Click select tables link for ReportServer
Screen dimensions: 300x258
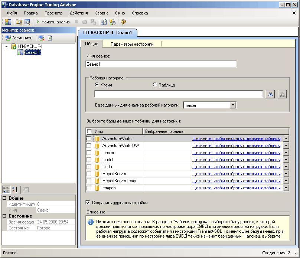click(x=236, y=174)
